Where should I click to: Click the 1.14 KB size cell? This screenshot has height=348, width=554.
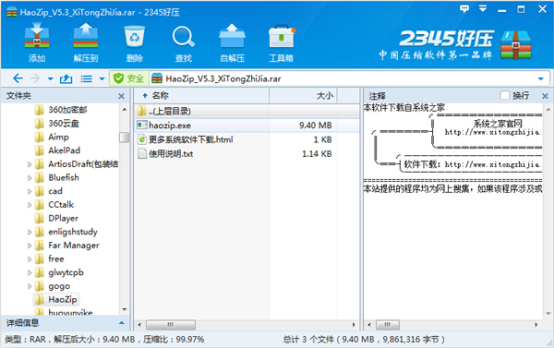pyautogui.click(x=317, y=153)
